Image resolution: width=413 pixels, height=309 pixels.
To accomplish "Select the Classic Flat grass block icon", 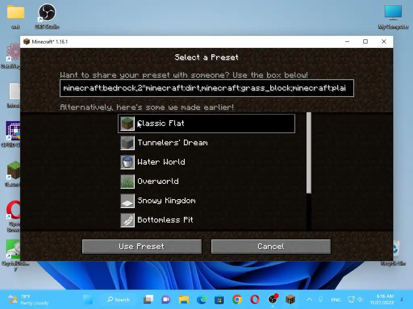I will [x=127, y=124].
